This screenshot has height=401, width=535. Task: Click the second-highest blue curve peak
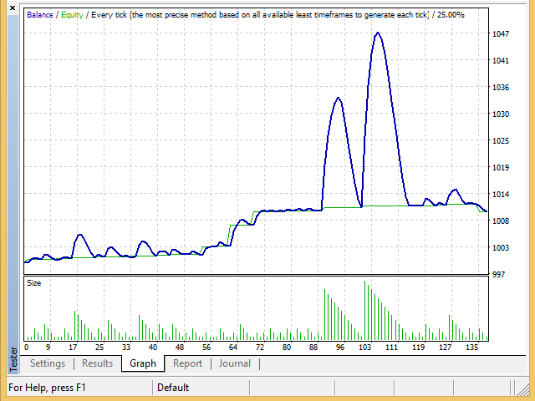tap(338, 98)
